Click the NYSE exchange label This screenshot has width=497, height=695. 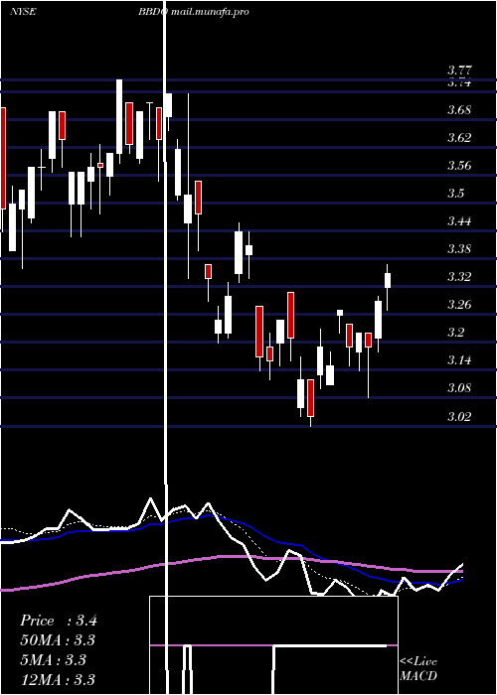click(x=23, y=12)
